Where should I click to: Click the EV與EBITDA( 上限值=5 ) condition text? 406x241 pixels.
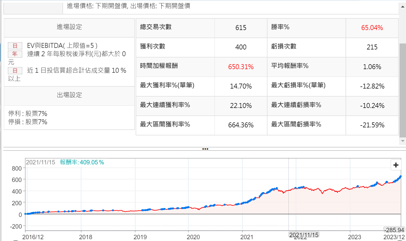click(62, 46)
